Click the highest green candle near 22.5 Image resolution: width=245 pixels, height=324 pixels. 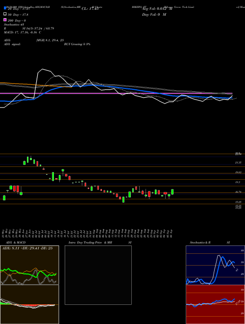click(x=27, y=160)
